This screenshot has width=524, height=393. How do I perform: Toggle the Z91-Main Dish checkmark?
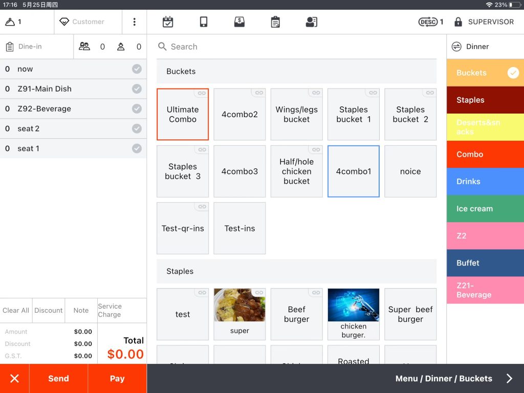pos(137,89)
